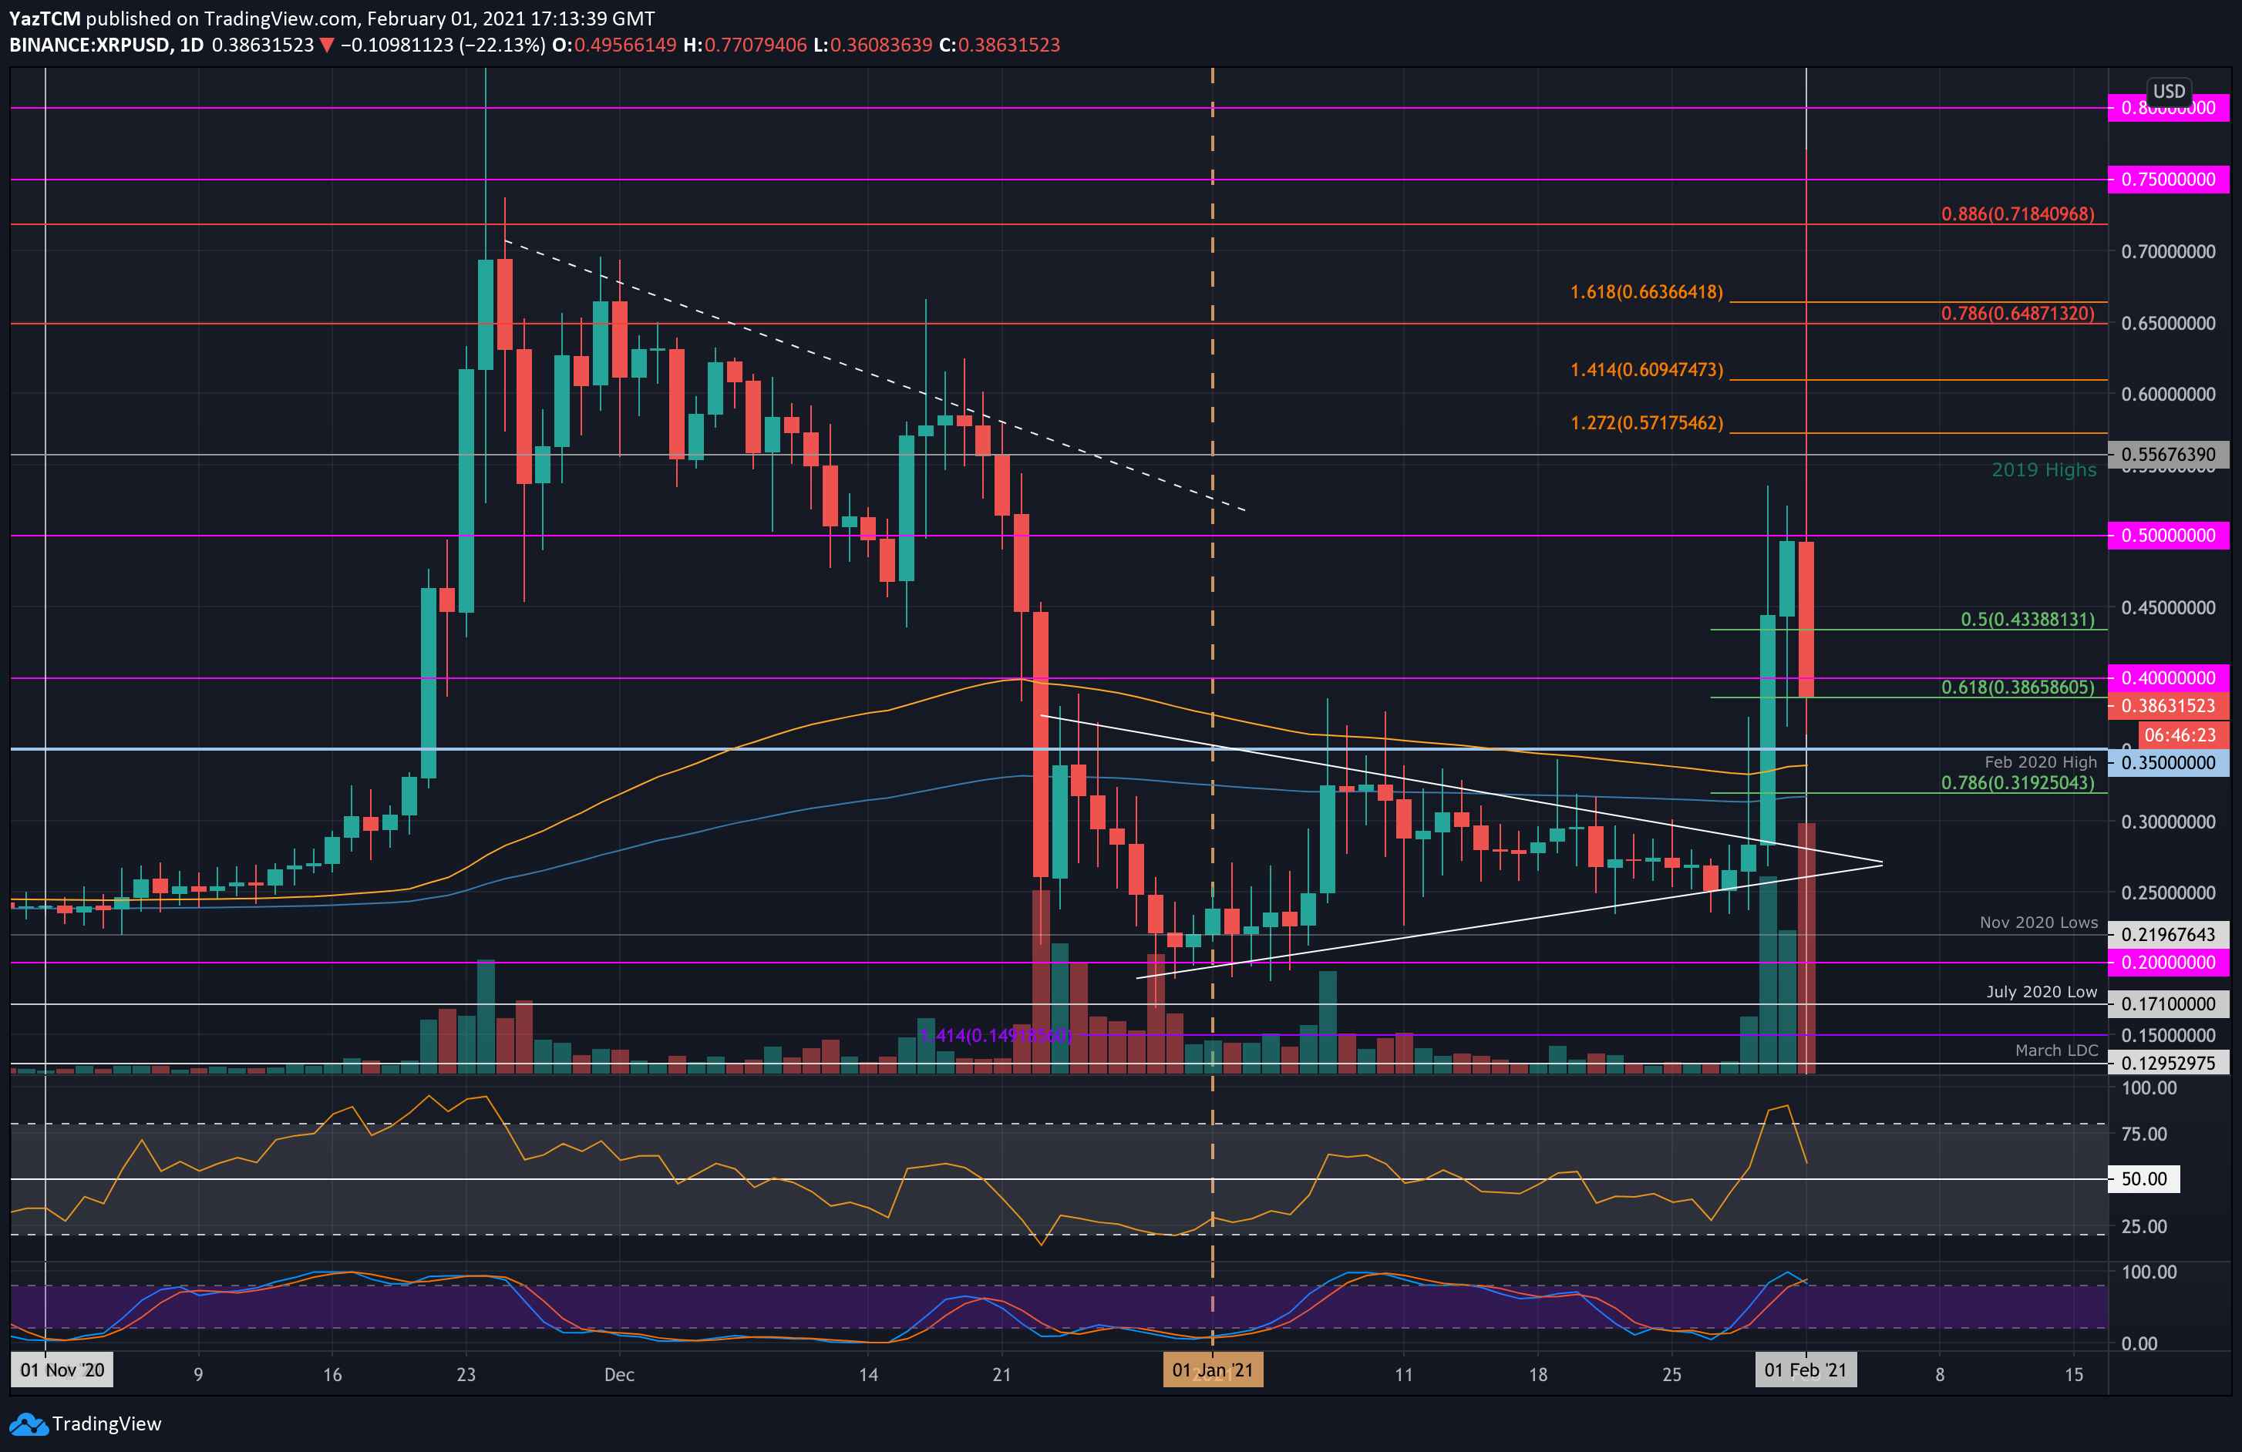The image size is (2242, 1452).
Task: Click the 0.45000000 axis price tick
Action: (x=2169, y=607)
